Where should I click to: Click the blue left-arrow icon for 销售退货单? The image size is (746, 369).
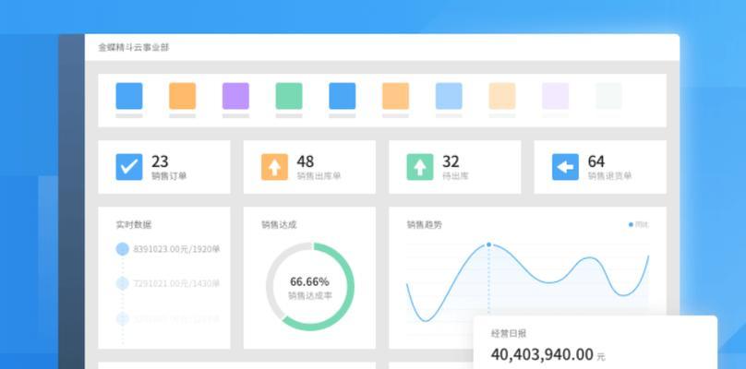pyautogui.click(x=565, y=167)
